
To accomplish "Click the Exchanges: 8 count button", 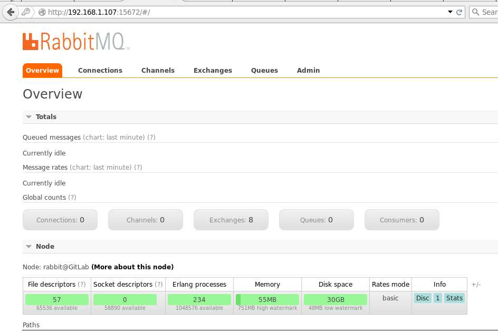I will pyautogui.click(x=231, y=220).
